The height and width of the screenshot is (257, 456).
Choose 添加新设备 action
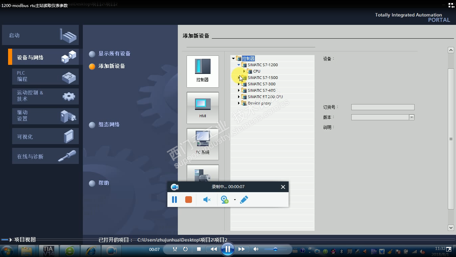pyautogui.click(x=107, y=66)
